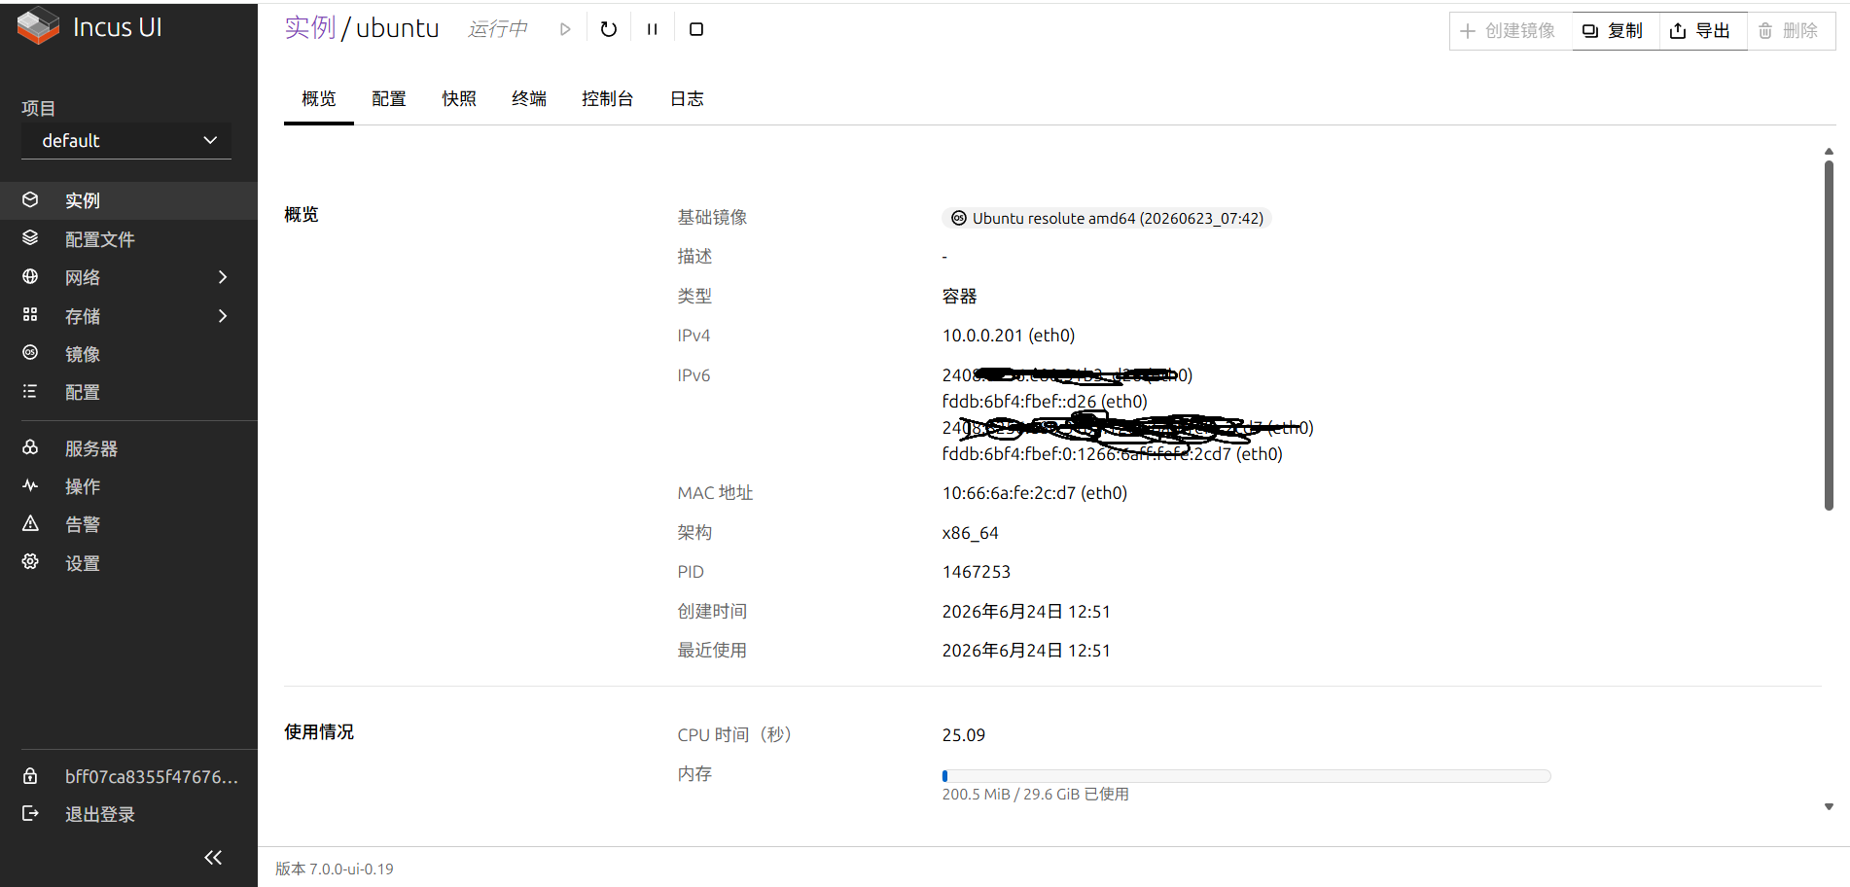Click the memory usage progress bar
1850x887 pixels.
[x=1246, y=776]
